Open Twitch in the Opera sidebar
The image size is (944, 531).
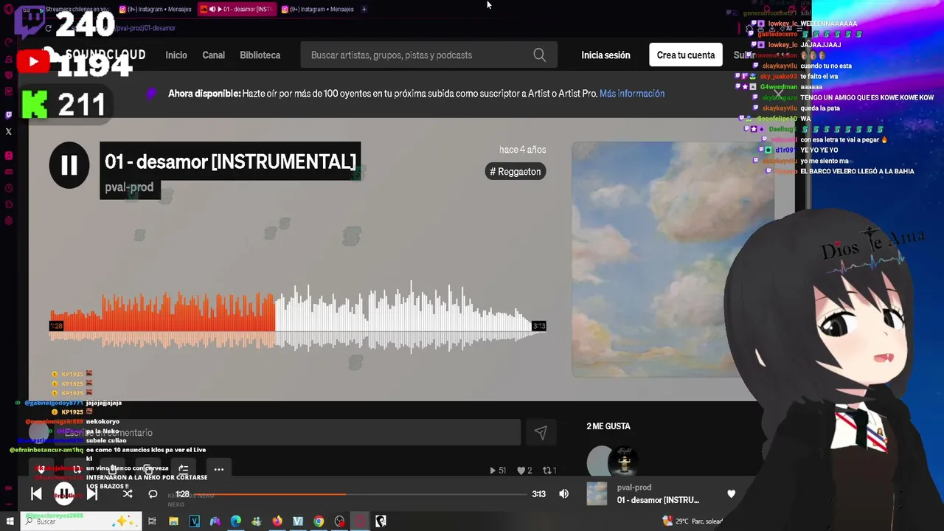point(9,115)
